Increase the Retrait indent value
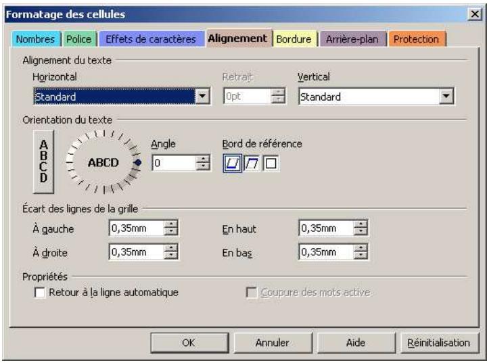This screenshot has width=489, height=363. 278,92
